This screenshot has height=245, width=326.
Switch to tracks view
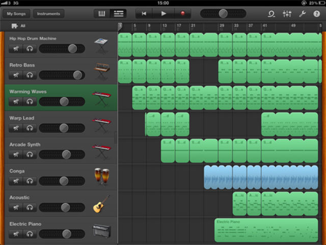[119, 14]
